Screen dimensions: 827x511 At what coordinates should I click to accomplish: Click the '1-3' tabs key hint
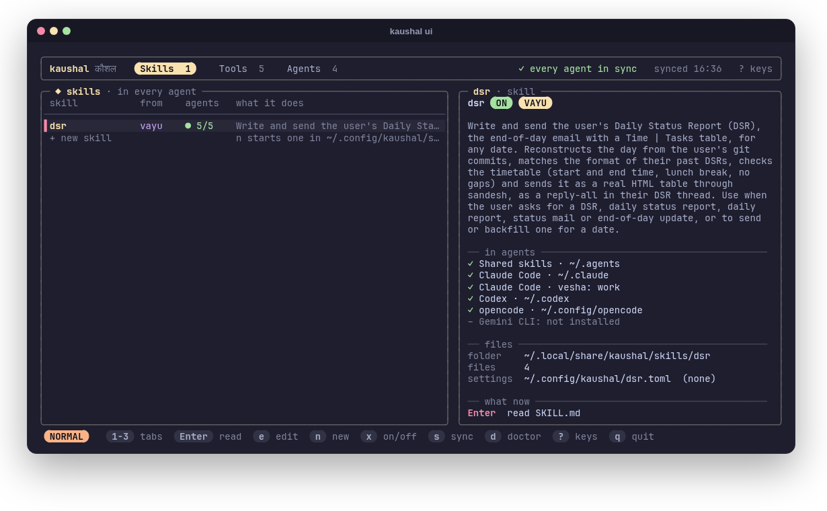click(x=120, y=436)
